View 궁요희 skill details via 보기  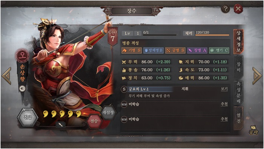(x=224, y=89)
